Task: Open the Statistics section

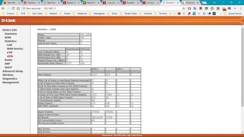Action: (10, 41)
